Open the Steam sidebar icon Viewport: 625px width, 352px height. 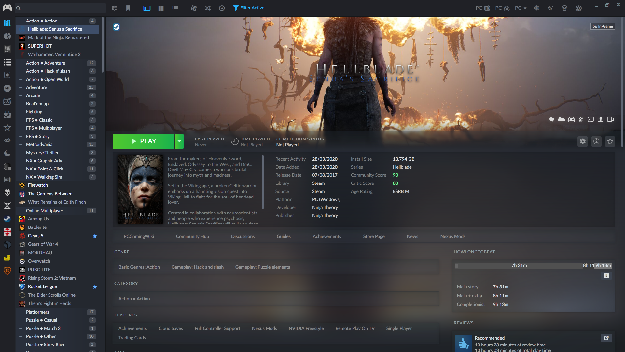click(x=7, y=219)
